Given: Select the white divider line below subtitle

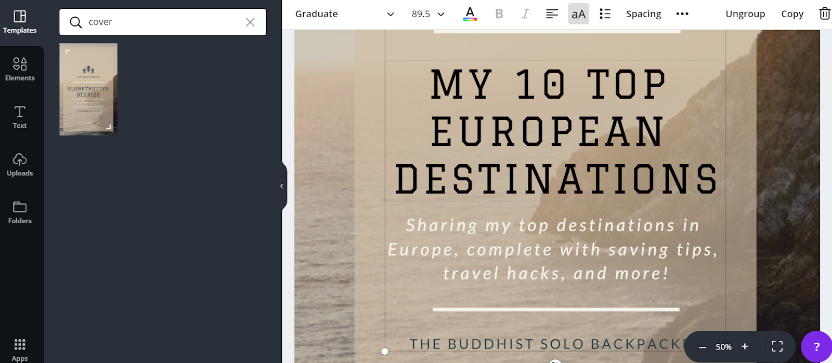Looking at the screenshot, I should tap(556, 310).
